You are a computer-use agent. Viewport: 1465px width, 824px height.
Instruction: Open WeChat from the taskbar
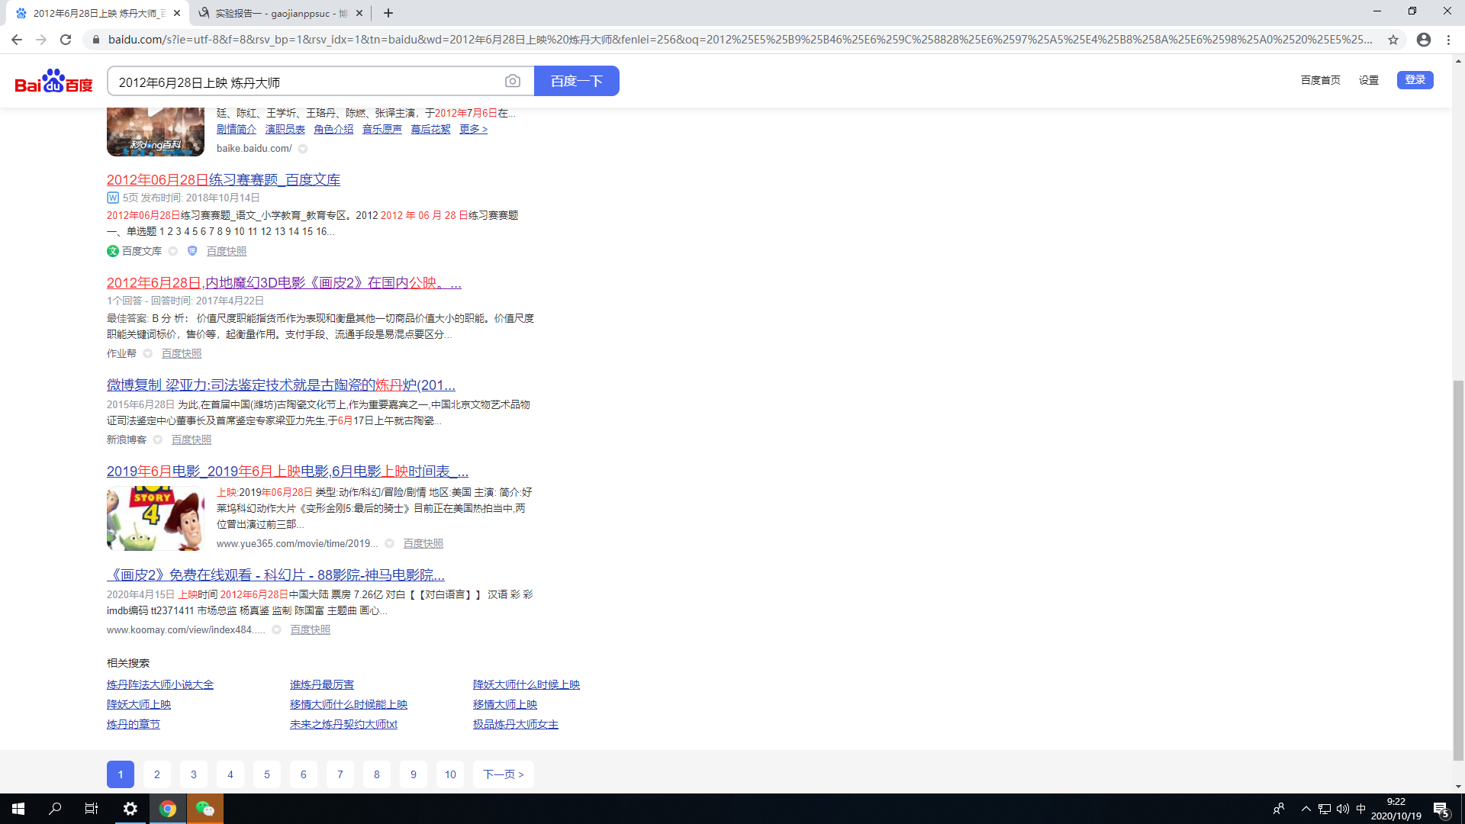[204, 809]
